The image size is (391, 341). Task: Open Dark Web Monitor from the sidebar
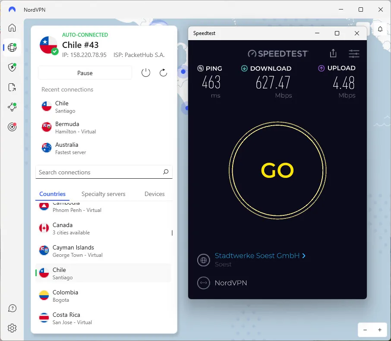coord(12,126)
